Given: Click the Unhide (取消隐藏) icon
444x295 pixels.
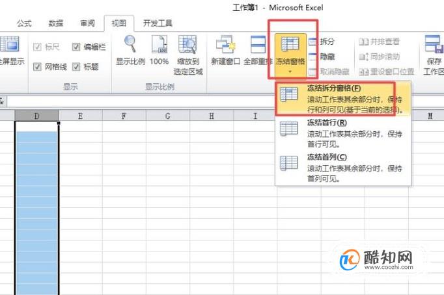Looking at the screenshot, I should 313,71.
